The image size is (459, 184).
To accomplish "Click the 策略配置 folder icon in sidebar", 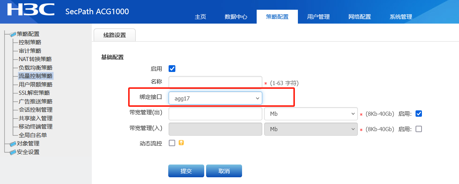I will [x=13, y=34].
